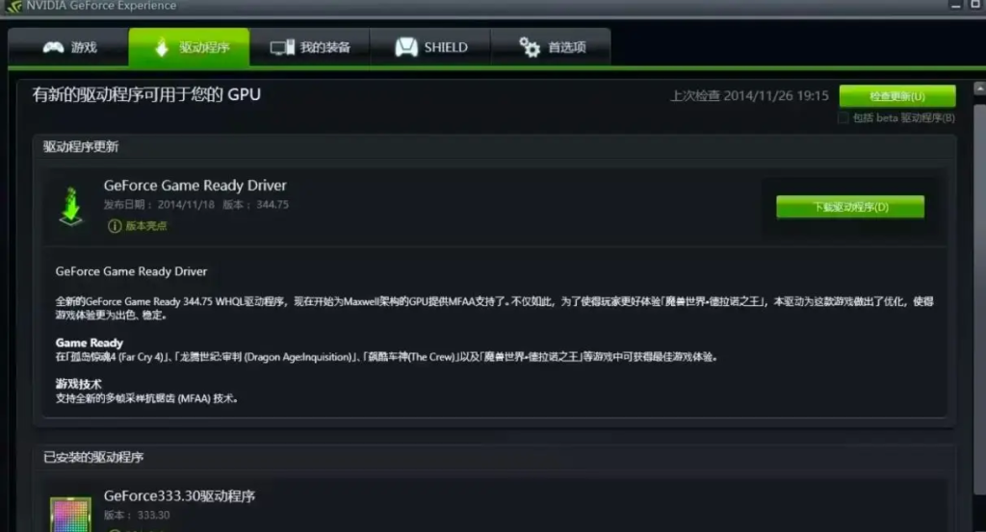Click the download arrow icon on Drivers tab

(162, 47)
